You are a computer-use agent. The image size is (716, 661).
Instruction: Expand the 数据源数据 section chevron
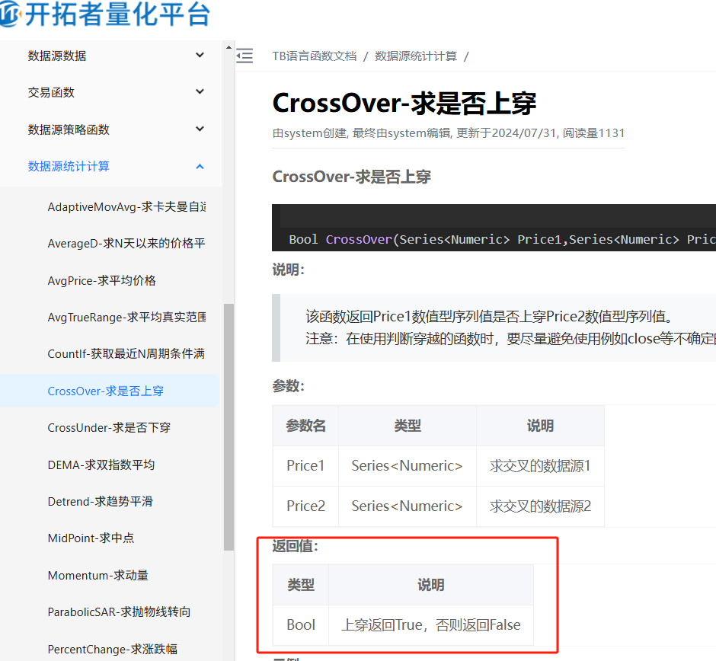(200, 56)
